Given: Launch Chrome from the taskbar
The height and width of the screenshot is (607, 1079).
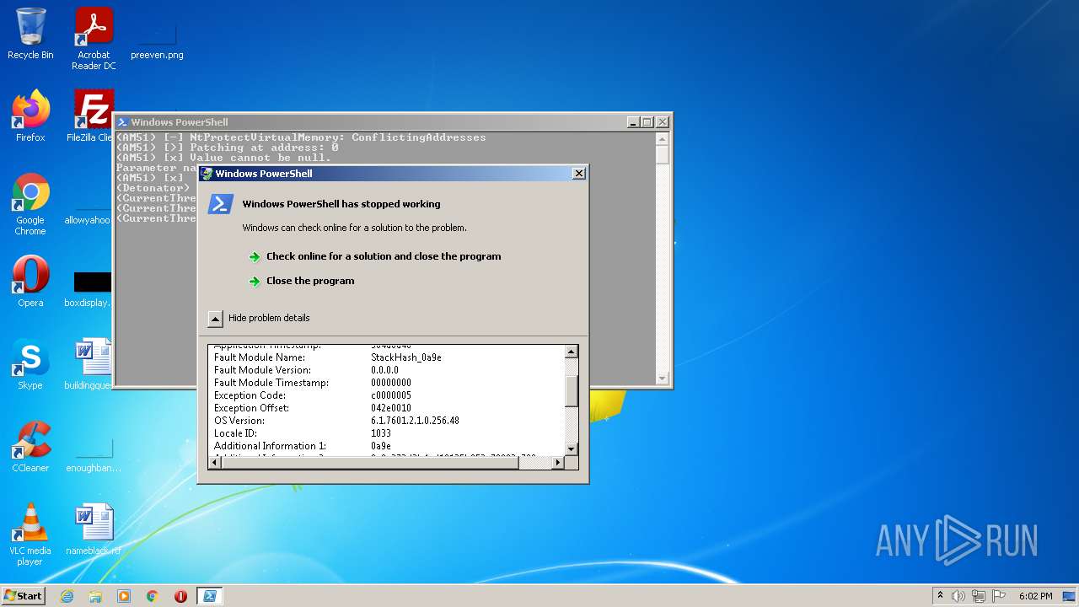Looking at the screenshot, I should pos(153,596).
